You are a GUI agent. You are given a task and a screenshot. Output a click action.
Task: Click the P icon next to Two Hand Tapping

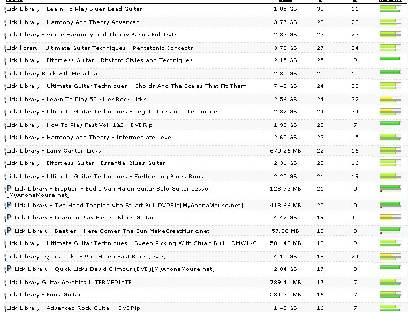[9, 205]
